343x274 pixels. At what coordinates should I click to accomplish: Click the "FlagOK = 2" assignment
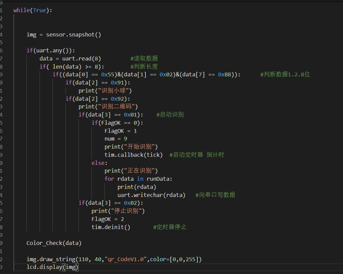(x=108, y=219)
